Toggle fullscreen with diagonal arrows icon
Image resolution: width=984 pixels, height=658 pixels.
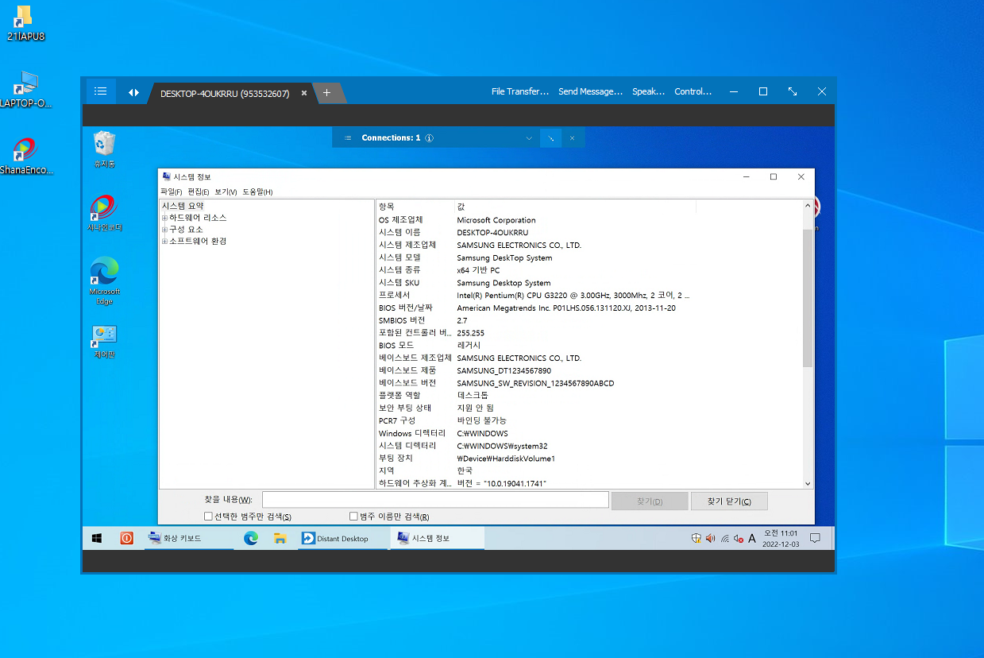793,91
